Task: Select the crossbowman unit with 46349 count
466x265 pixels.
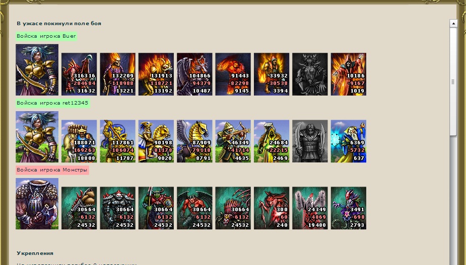Action: (x=233, y=141)
